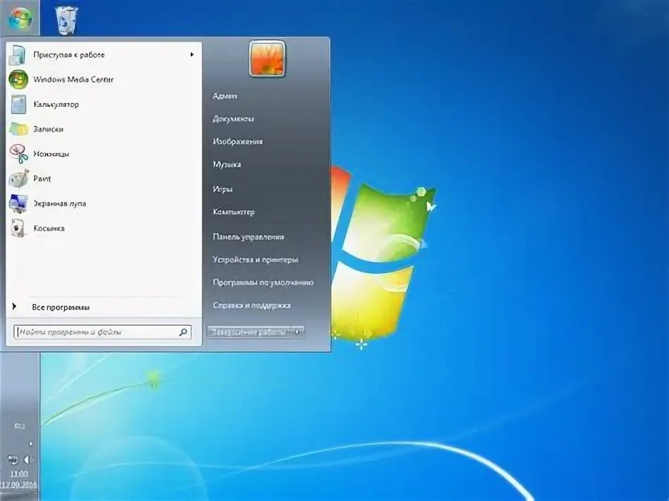Open "Панель управления"
The width and height of the screenshot is (669, 501).
click(248, 236)
